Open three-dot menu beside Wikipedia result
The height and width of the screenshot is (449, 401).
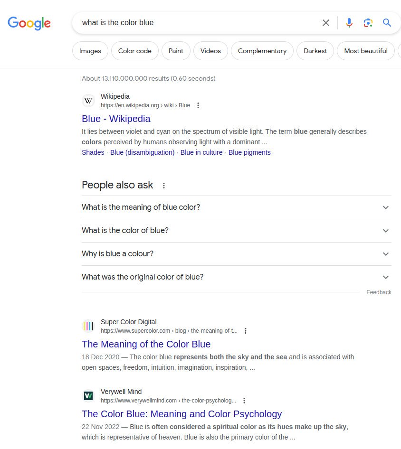[198, 105]
